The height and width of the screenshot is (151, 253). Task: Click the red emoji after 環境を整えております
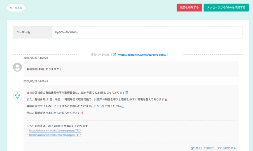coord(166,99)
